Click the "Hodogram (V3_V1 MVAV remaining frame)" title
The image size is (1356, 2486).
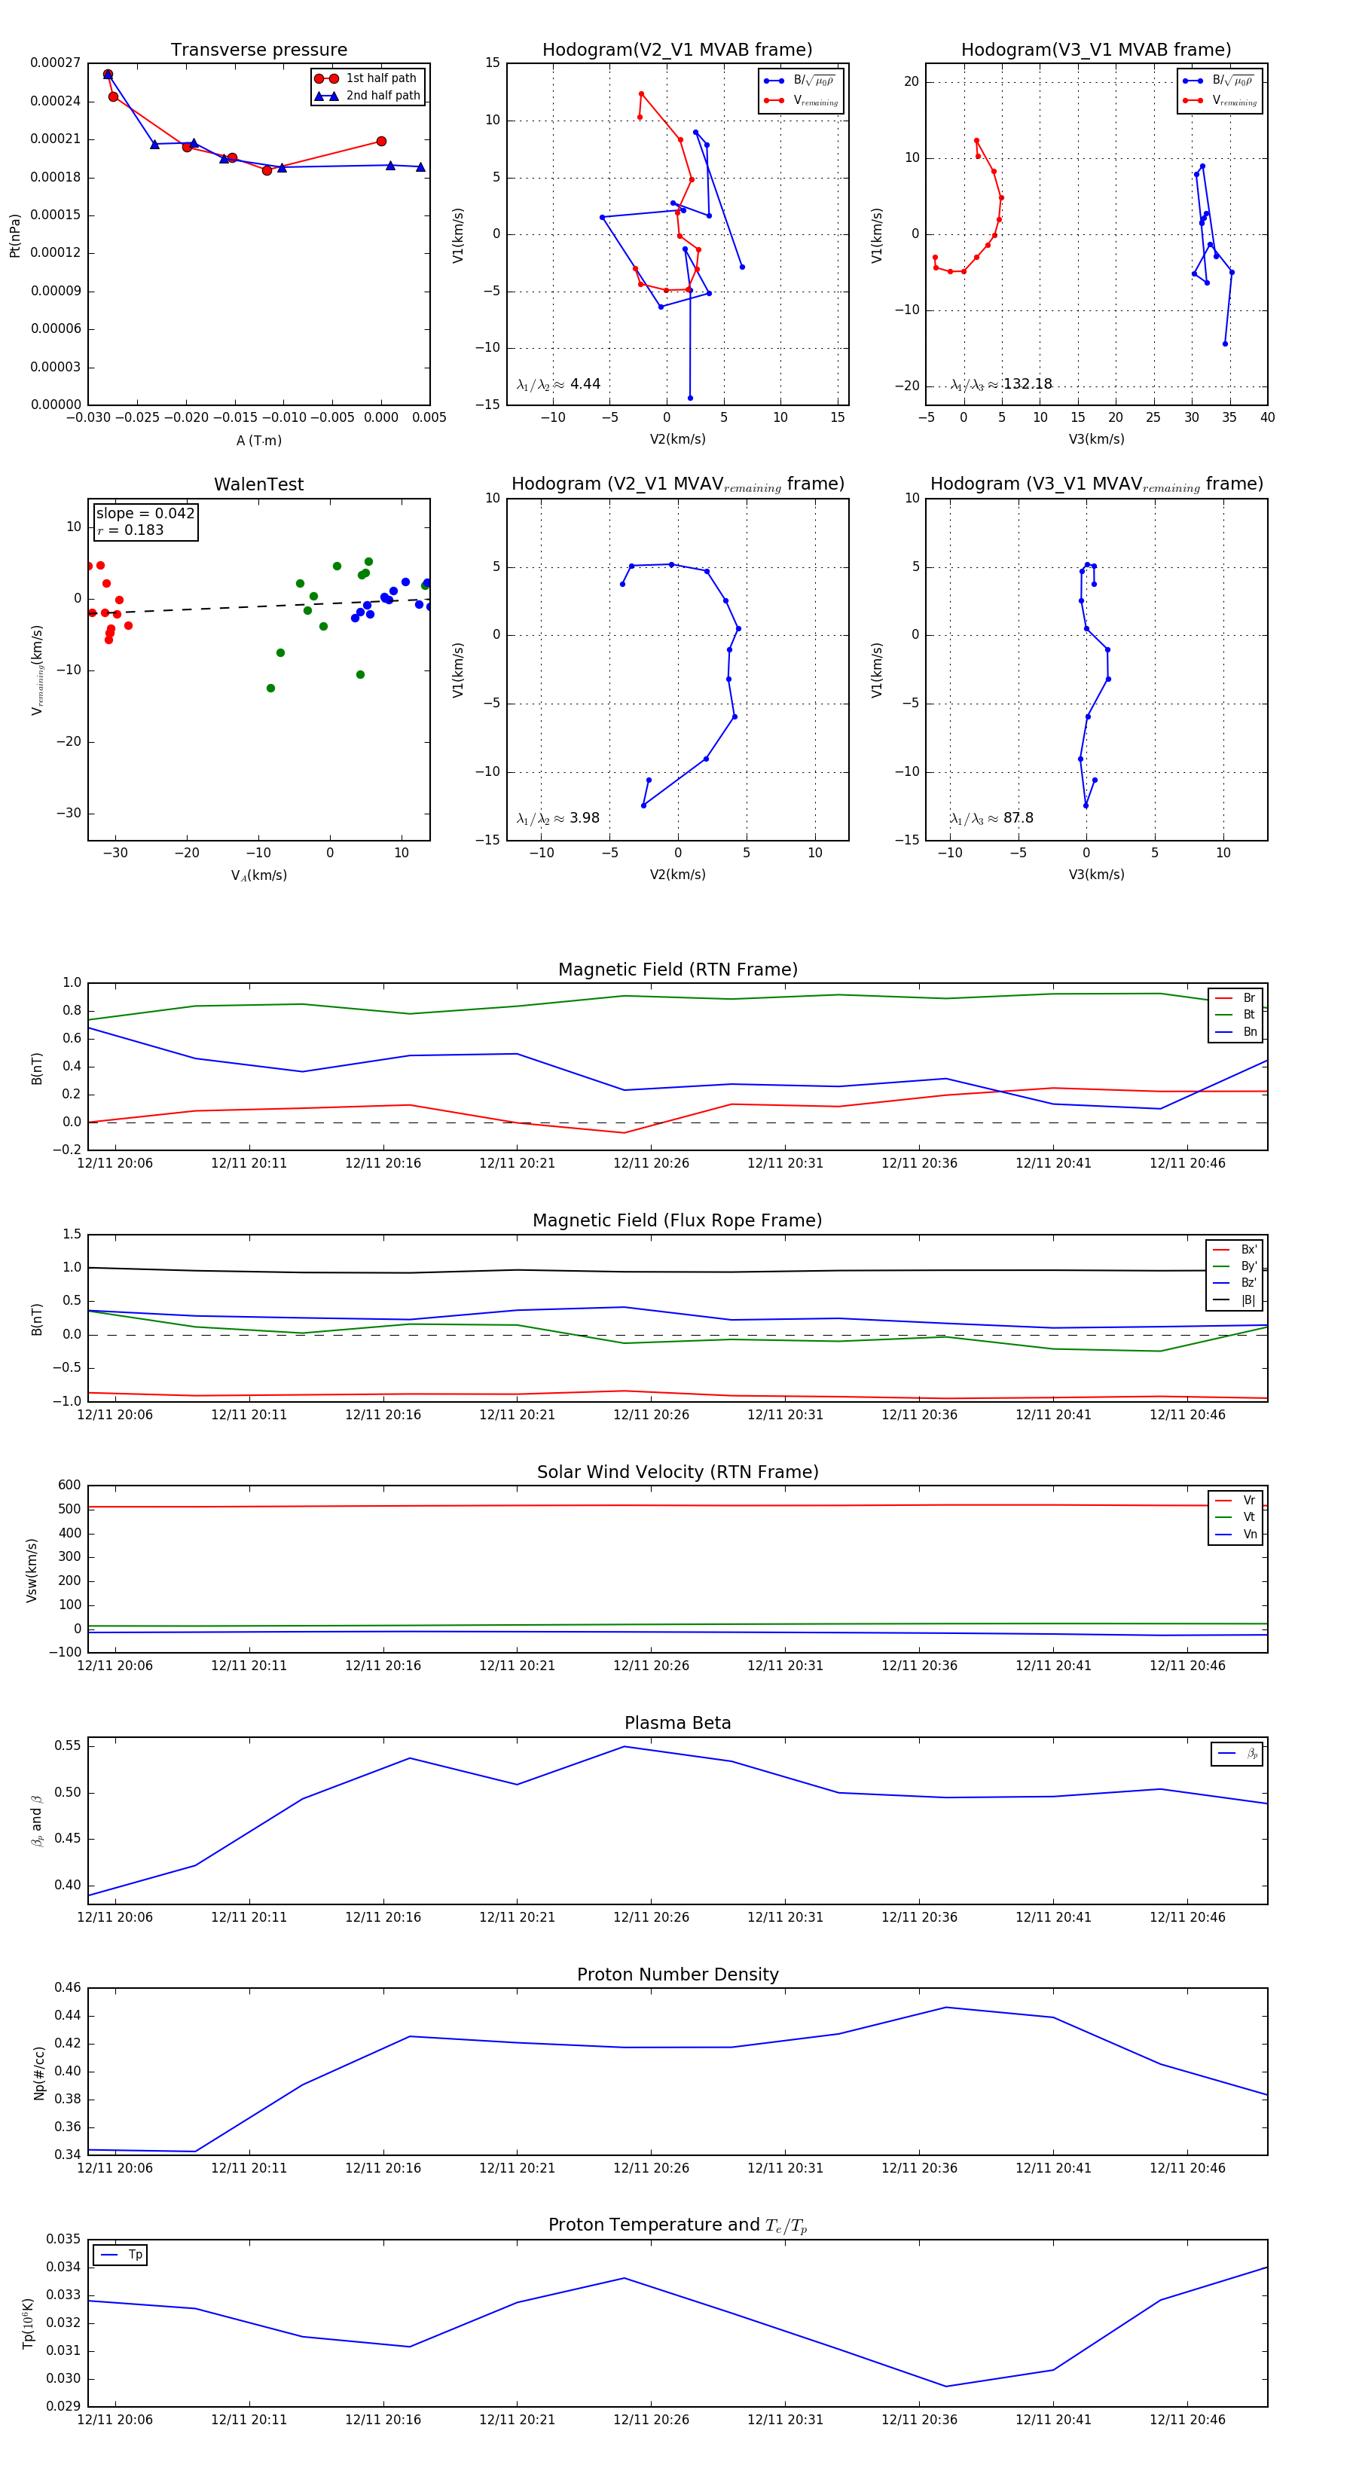click(x=1096, y=484)
